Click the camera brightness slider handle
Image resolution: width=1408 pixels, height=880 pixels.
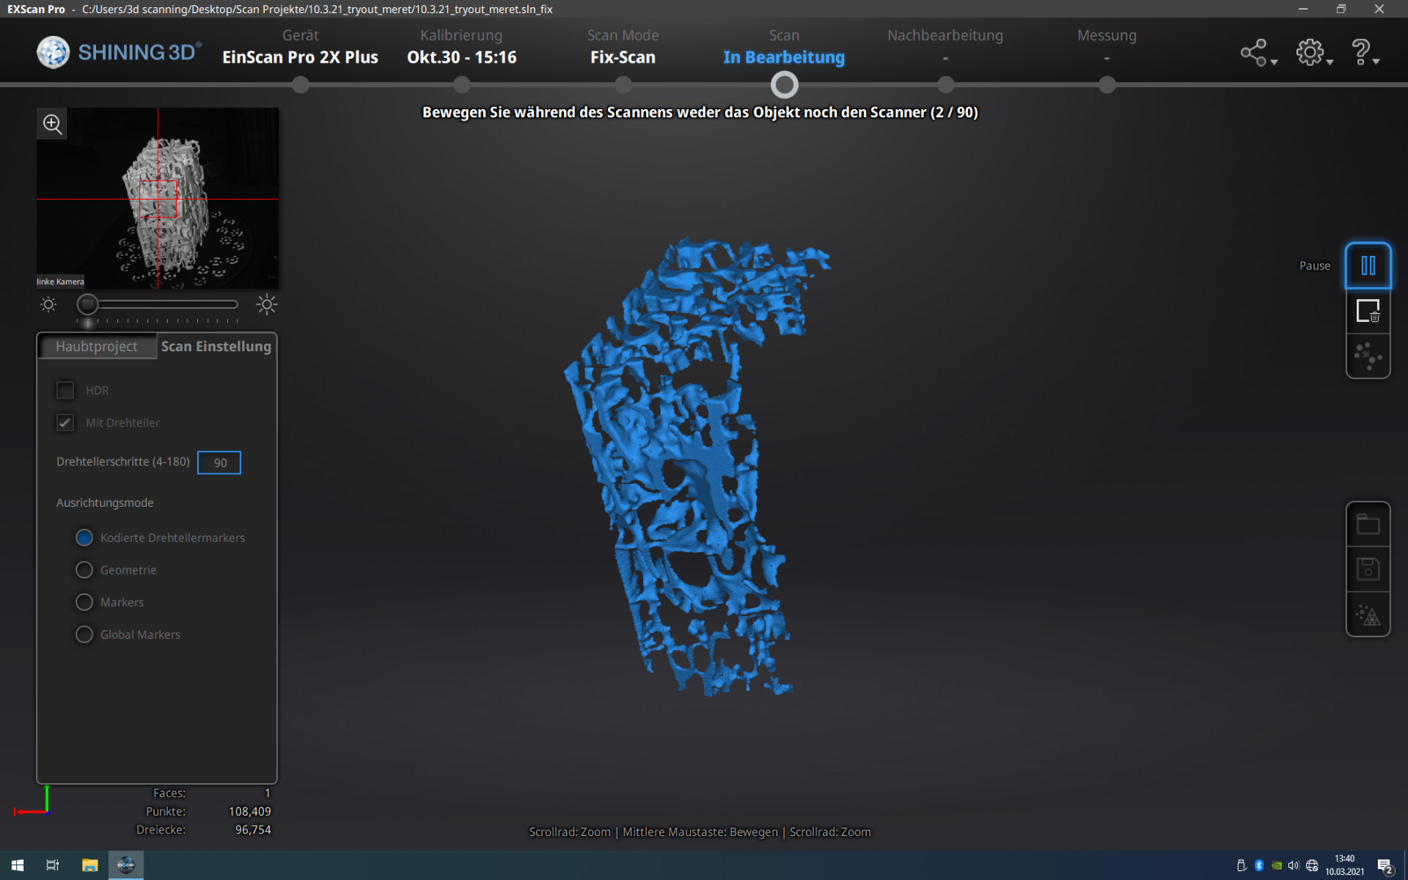[87, 304]
